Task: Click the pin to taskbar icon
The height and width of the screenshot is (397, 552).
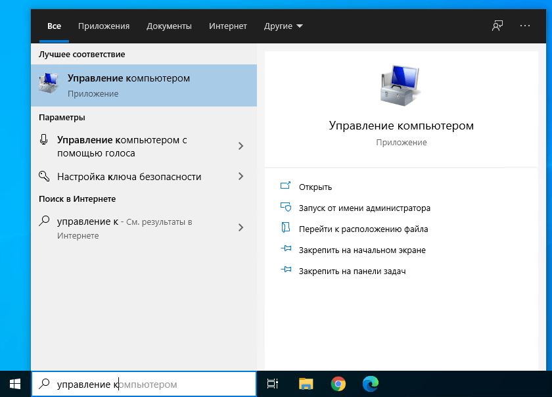Action: coord(286,270)
